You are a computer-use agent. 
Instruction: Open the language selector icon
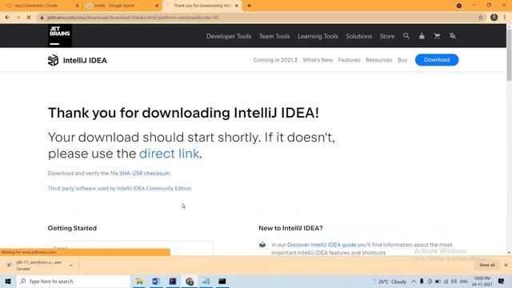(x=452, y=36)
